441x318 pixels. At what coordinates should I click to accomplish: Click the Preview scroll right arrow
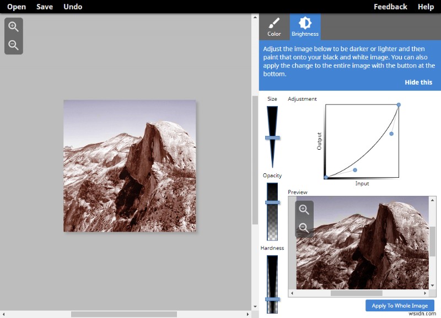425,293
